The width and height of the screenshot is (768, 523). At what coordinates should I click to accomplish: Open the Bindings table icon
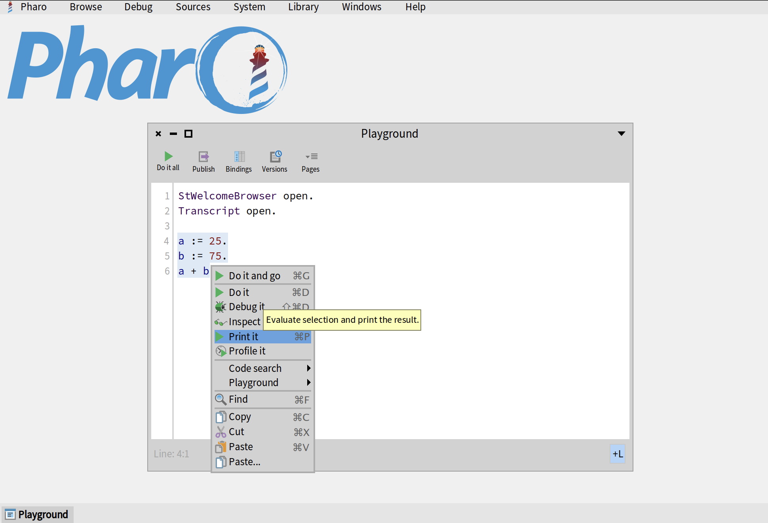point(239,157)
